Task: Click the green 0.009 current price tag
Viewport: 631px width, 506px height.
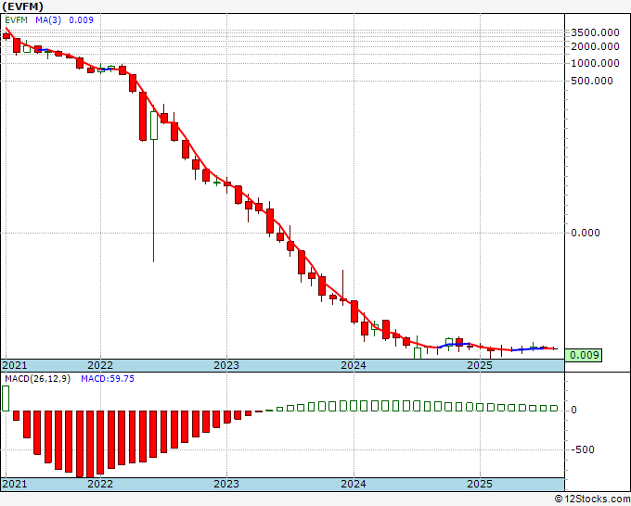Action: click(584, 355)
